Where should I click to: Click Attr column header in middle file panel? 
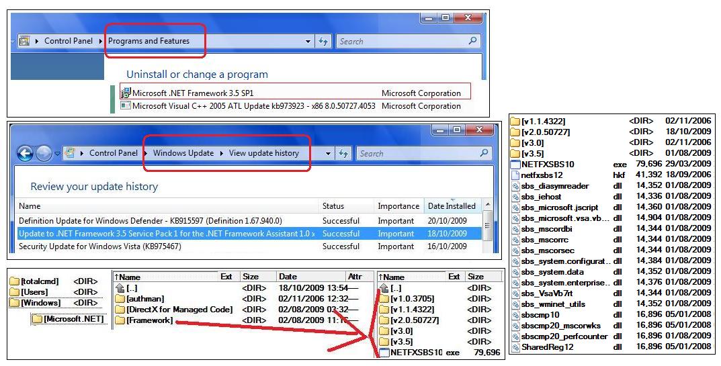click(359, 277)
